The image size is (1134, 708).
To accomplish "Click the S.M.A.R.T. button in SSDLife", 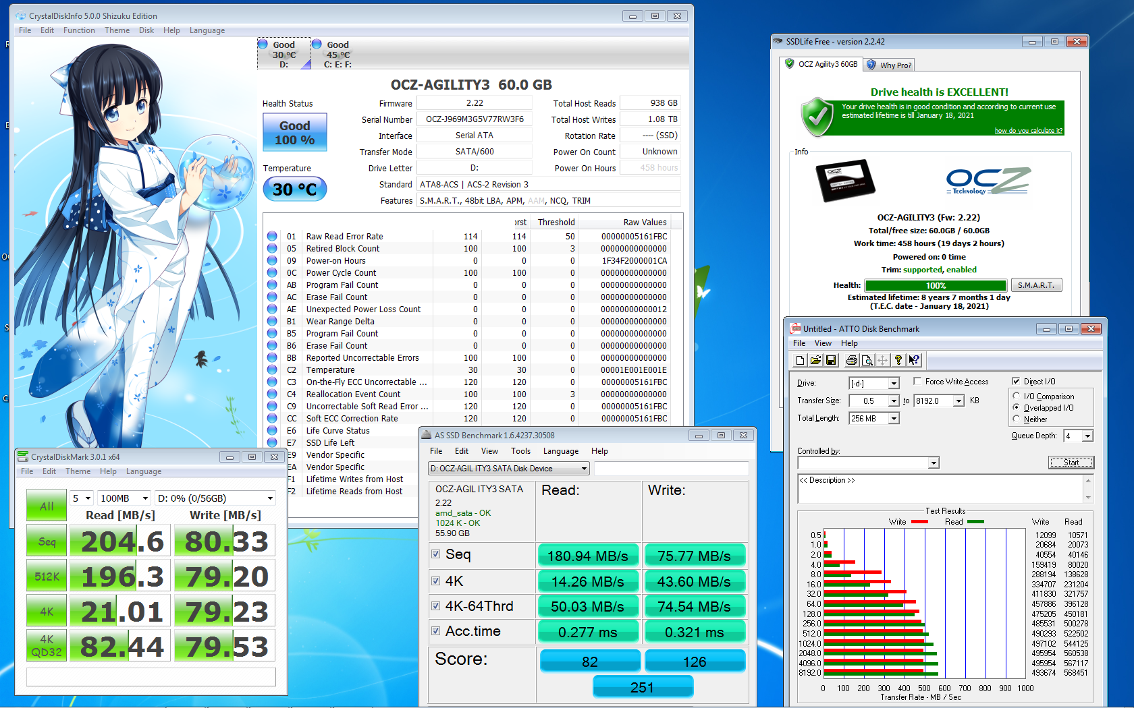I will (x=1035, y=285).
